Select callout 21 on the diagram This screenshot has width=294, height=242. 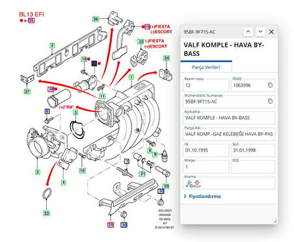click(142, 174)
